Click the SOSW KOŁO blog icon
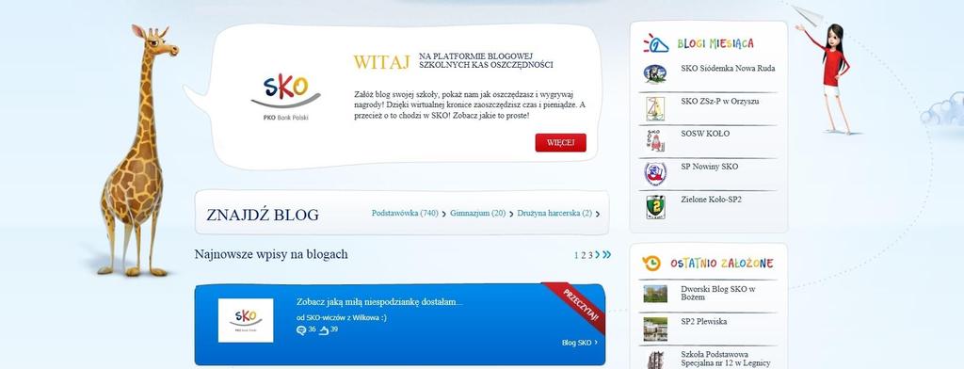The width and height of the screenshot is (964, 369). 655,141
